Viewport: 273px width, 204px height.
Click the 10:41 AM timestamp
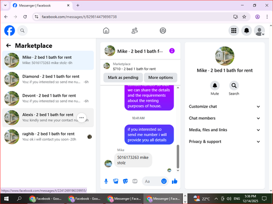138,118
